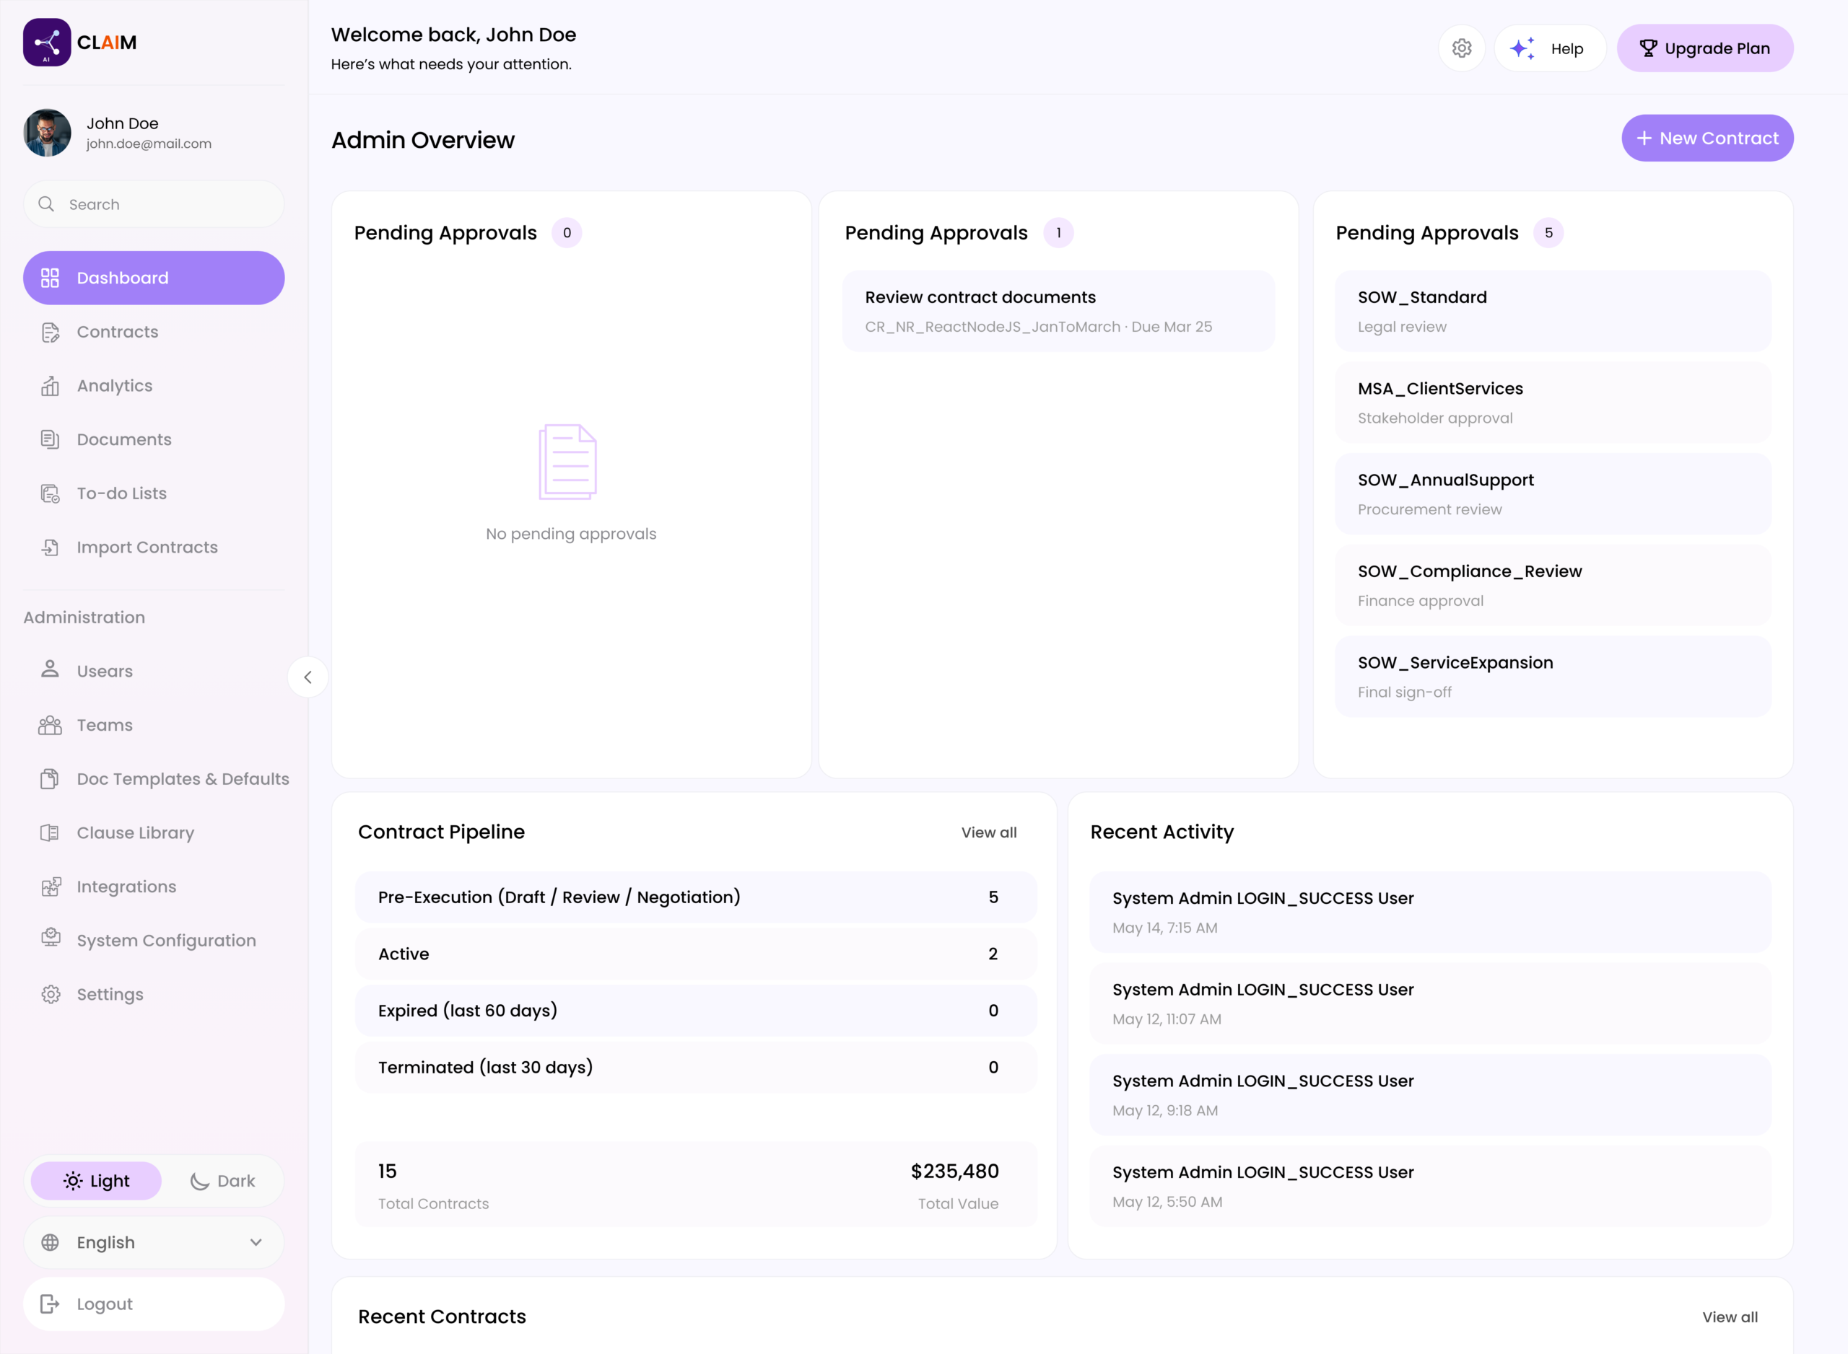The height and width of the screenshot is (1354, 1848).
Task: Select the Terminated (last 30 days) row
Action: coord(696,1067)
